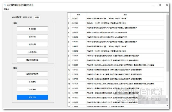Select the log row timed 16:12:20
The image size is (172, 112).
(x=116, y=98)
